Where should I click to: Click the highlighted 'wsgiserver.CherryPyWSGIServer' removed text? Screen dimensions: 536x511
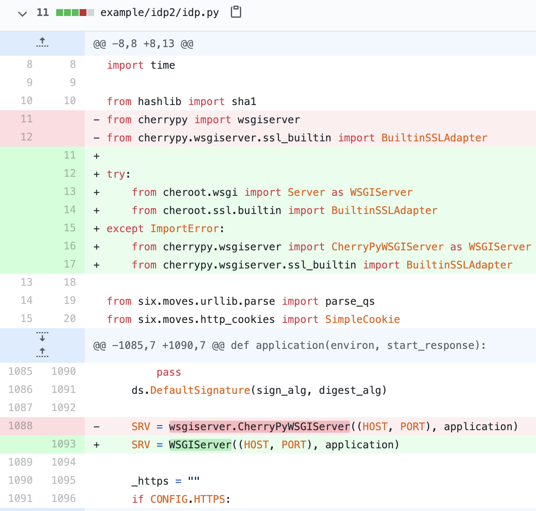point(259,427)
